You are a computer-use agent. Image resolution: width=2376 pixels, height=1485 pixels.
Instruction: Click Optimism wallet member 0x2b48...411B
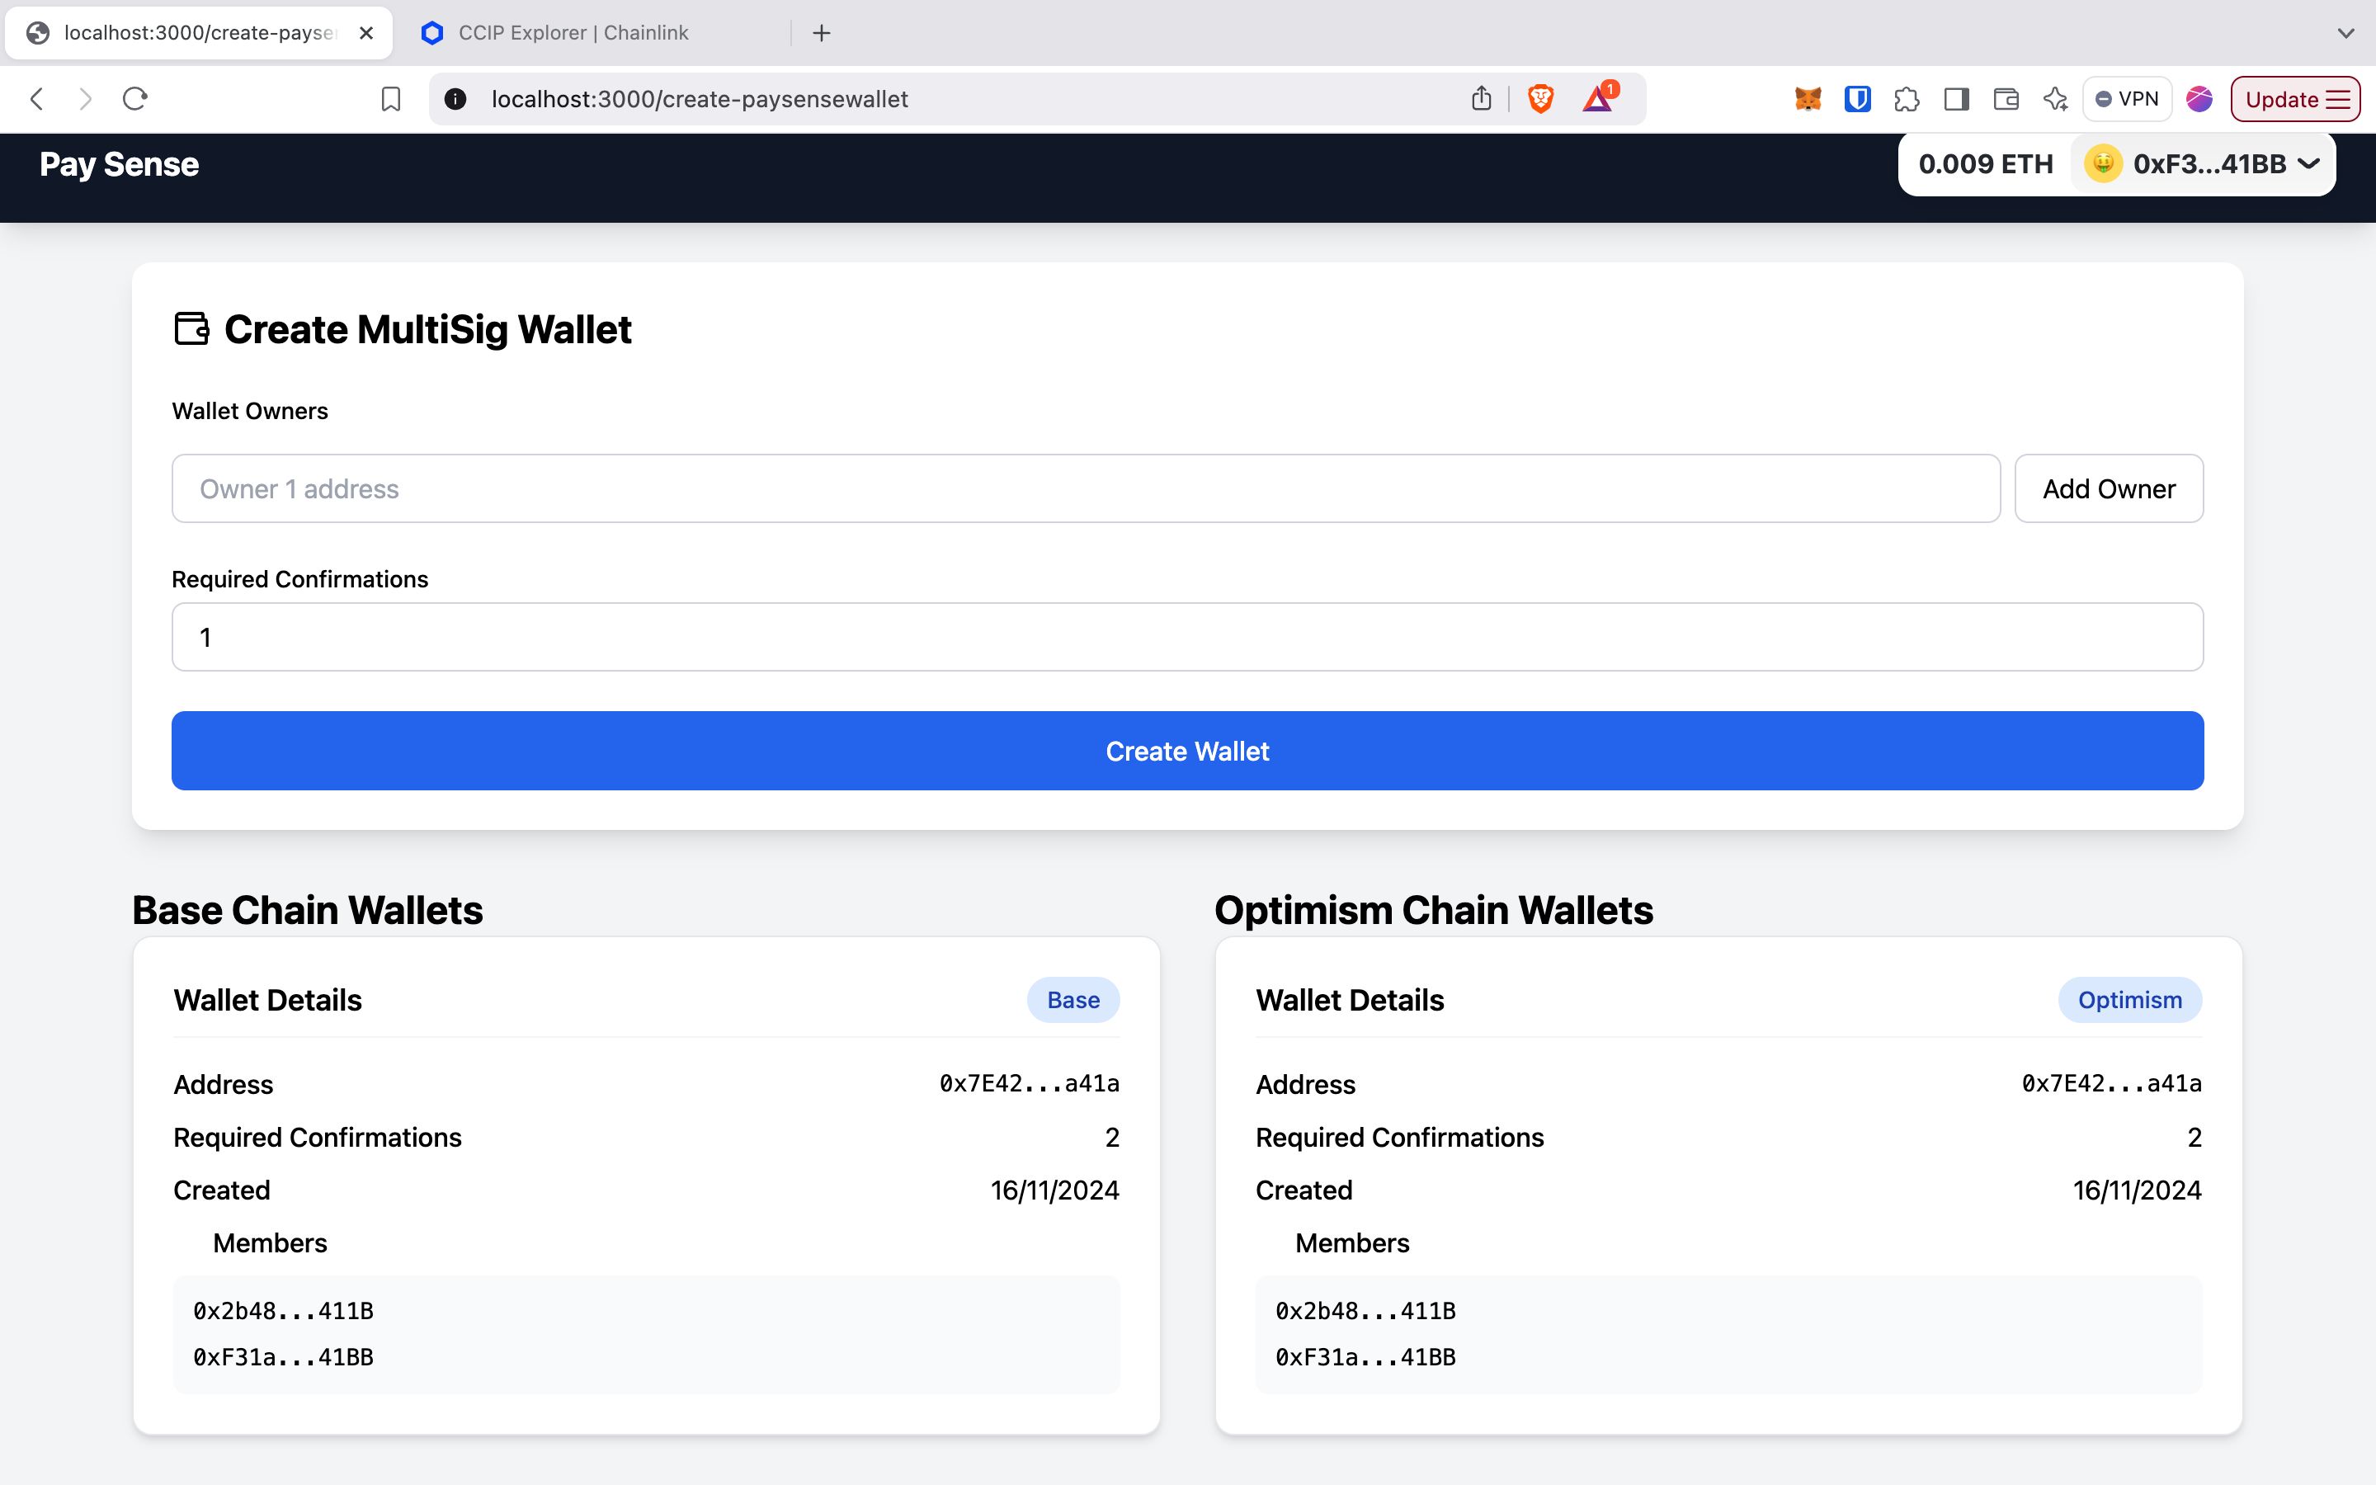click(x=1365, y=1310)
